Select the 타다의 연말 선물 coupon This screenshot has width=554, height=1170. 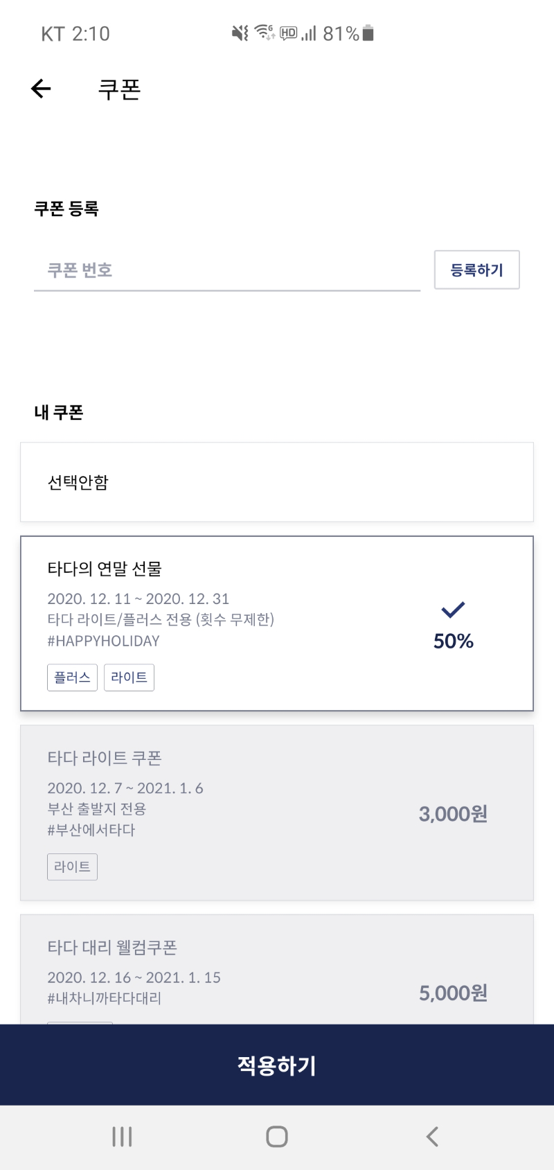click(277, 623)
